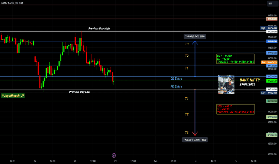
Task: Click the @Jagadheesh_JP watermark label
Action: click(x=13, y=95)
